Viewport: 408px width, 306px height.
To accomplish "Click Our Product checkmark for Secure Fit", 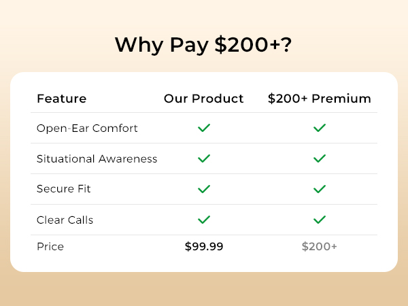I will click(x=204, y=189).
